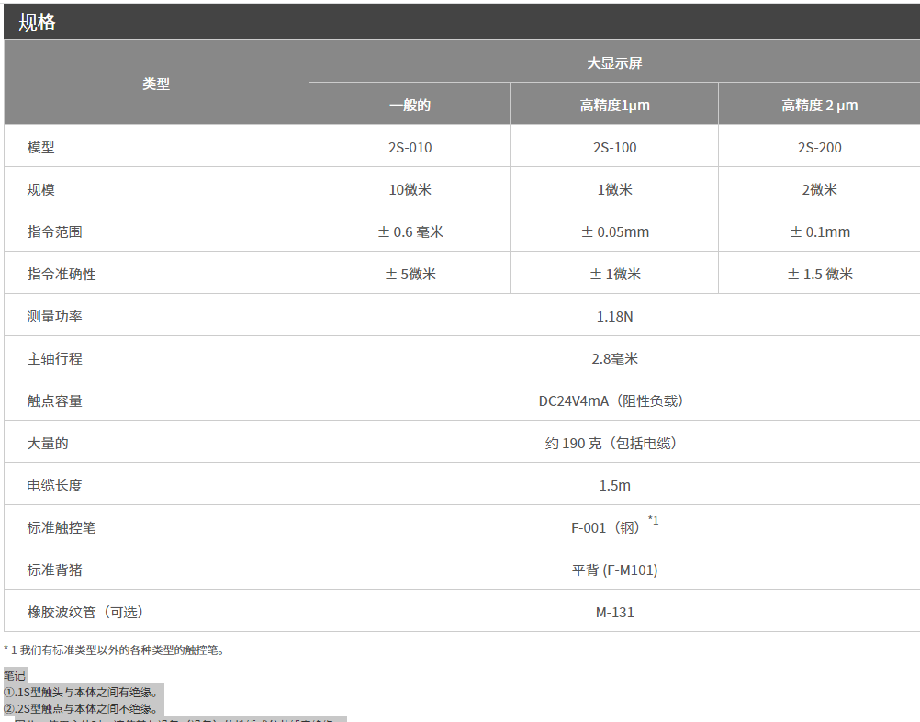The height and width of the screenshot is (722, 920).
Task: Select the 1.18N measuring force value
Action: coord(613,315)
